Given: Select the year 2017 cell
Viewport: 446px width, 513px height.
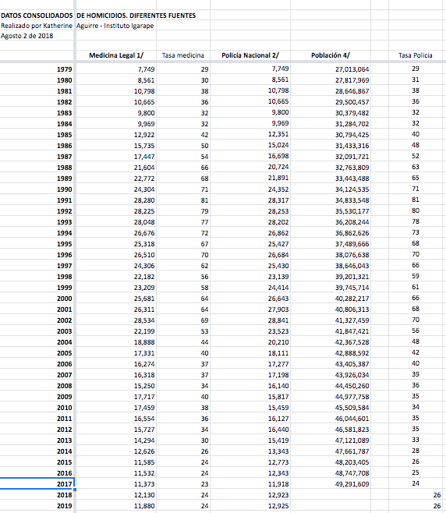Looking at the screenshot, I should pos(37,483).
